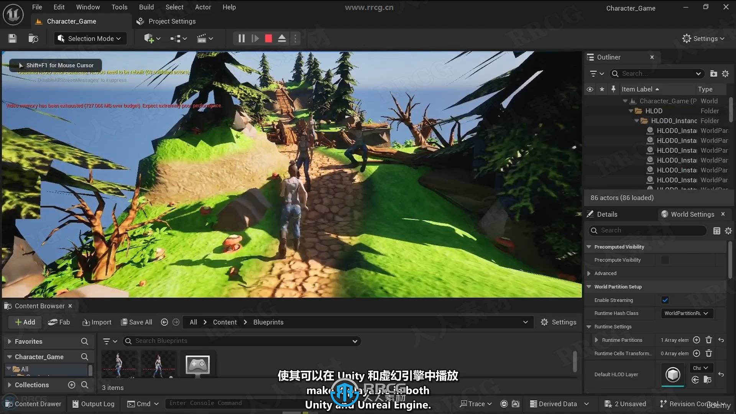The height and width of the screenshot is (414, 736).
Task: Open the gamepad game mode blueprint thumbnail
Action: coord(197,365)
